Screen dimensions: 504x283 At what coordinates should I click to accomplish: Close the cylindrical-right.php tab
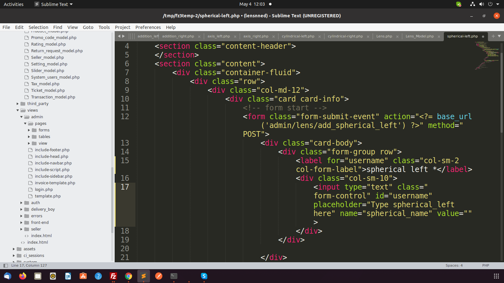tap(368, 36)
